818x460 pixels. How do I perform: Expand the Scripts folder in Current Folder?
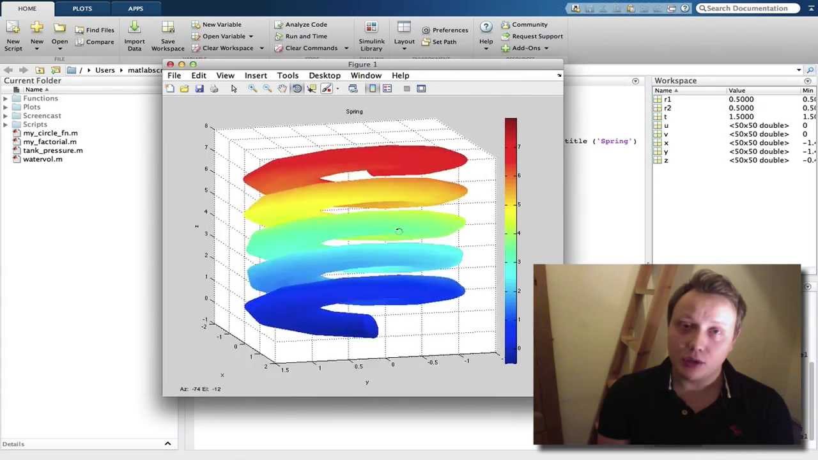(6, 125)
